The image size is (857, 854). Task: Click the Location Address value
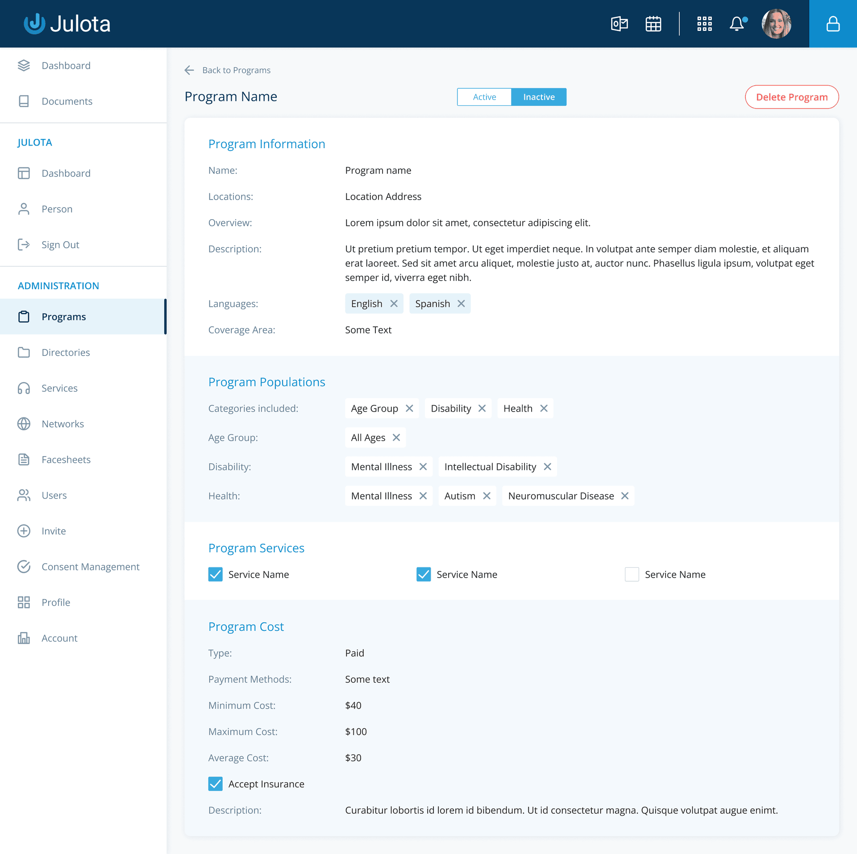point(383,196)
